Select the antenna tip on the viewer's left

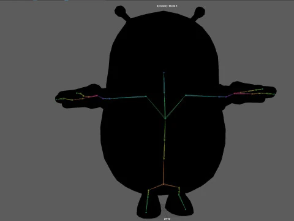click(120, 11)
